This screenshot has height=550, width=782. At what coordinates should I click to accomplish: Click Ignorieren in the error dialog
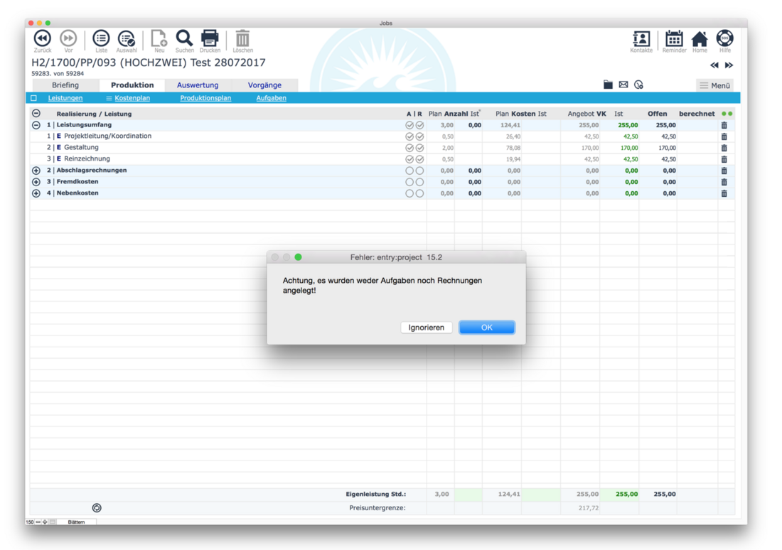(426, 328)
